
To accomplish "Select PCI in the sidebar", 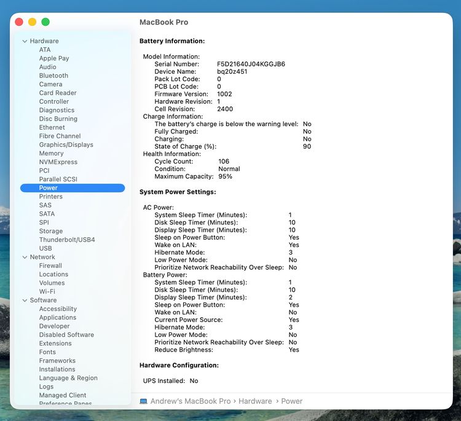I will pyautogui.click(x=44, y=170).
